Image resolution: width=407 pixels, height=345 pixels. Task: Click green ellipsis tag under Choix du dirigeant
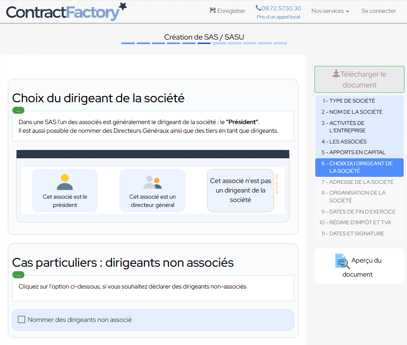tap(18, 110)
